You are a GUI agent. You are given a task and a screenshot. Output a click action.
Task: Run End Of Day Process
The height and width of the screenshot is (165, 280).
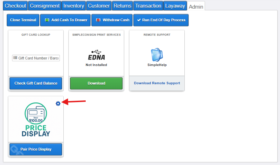(161, 20)
